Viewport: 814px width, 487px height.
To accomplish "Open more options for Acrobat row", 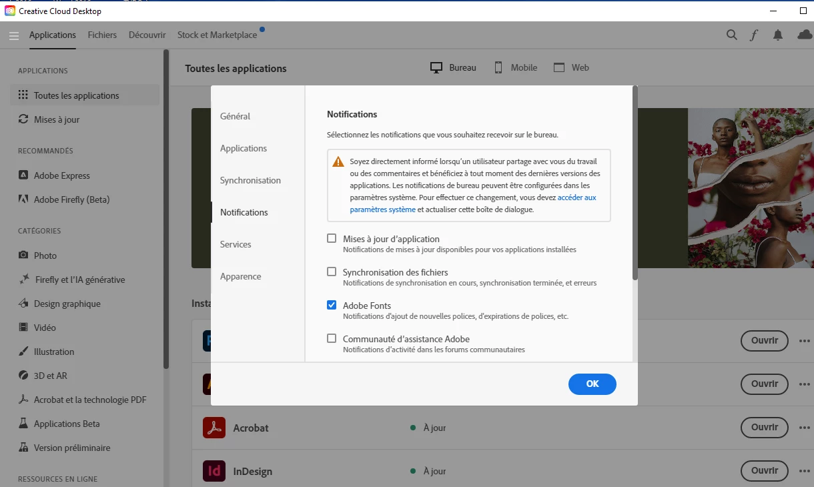I will 805,428.
